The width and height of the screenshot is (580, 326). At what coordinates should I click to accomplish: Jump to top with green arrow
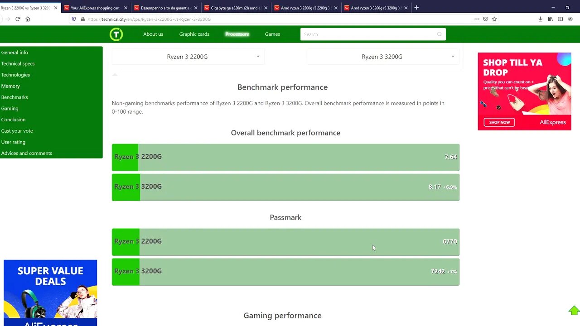tap(574, 311)
